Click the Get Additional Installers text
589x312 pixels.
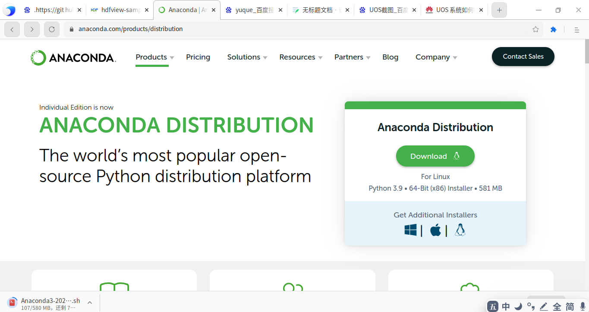[435, 215]
